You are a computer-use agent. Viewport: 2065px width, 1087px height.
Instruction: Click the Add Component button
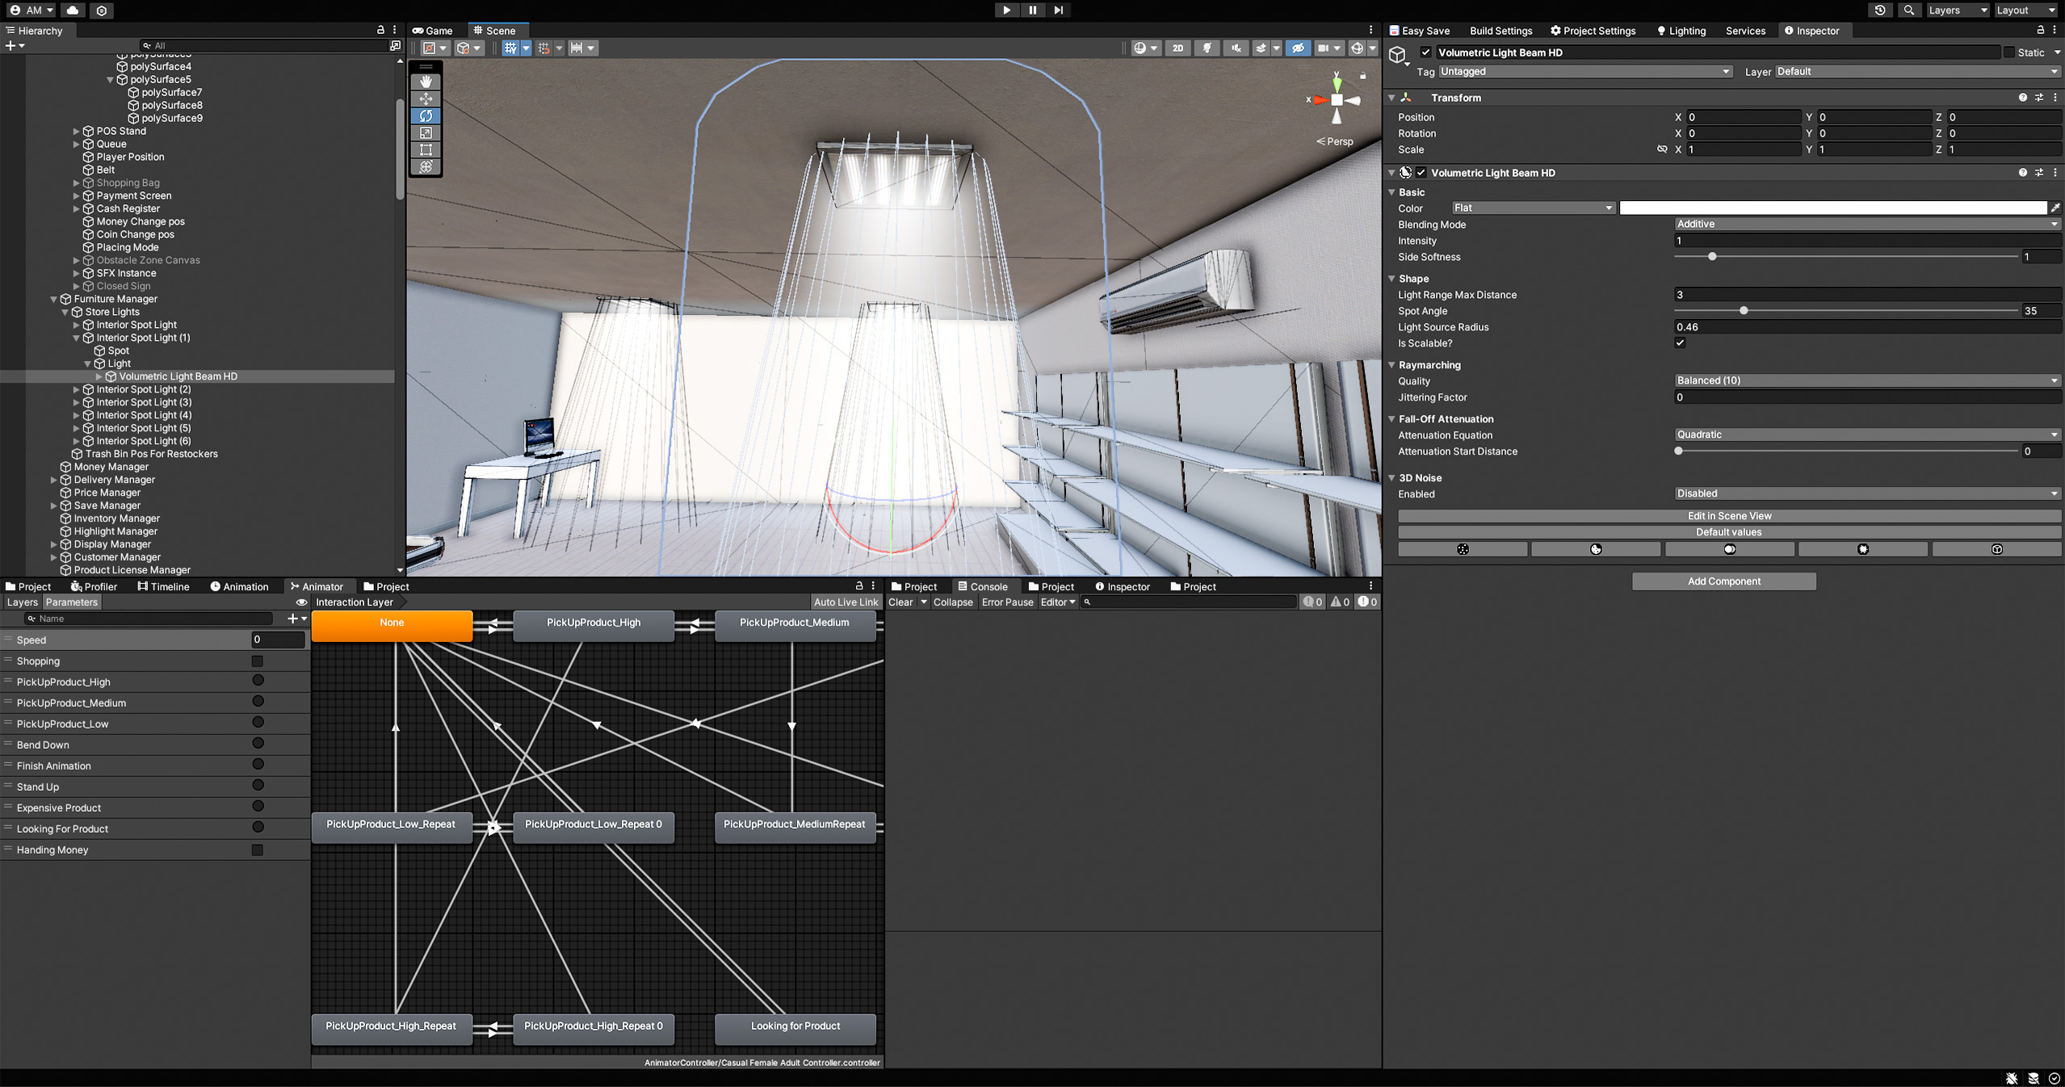1723,581
